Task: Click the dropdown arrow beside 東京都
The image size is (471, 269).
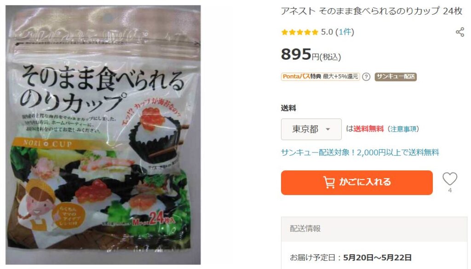Action: (327, 129)
